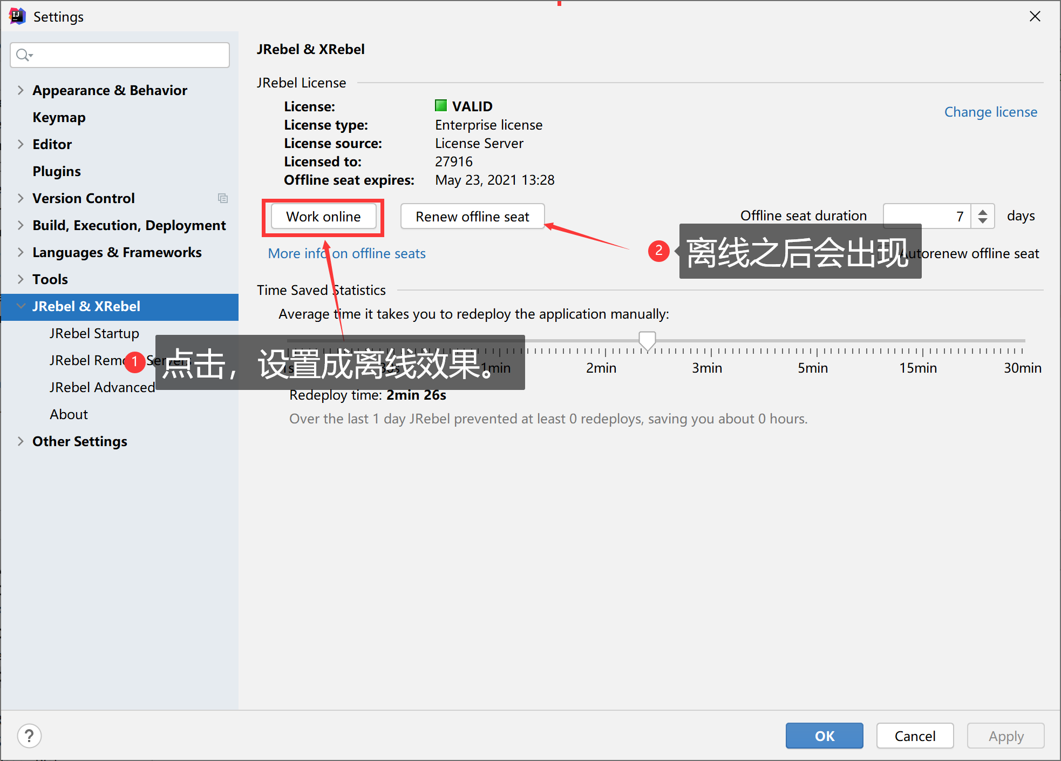Click the search magnifier icon
The width and height of the screenshot is (1061, 761).
(23, 55)
